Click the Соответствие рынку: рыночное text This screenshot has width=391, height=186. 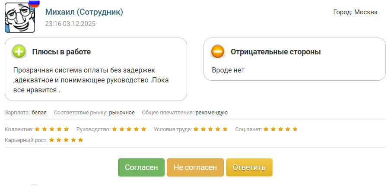[x=94, y=113]
